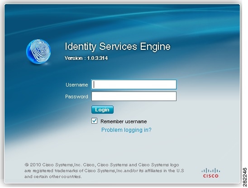Click the 2010 Cisco Systems copyright line
248x188 pixels.
tap(102, 165)
